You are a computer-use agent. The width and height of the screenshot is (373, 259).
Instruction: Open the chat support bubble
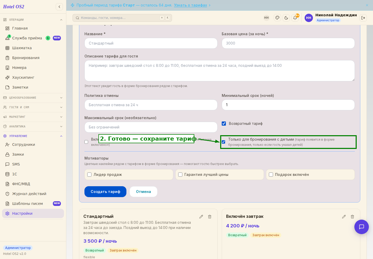362,227
